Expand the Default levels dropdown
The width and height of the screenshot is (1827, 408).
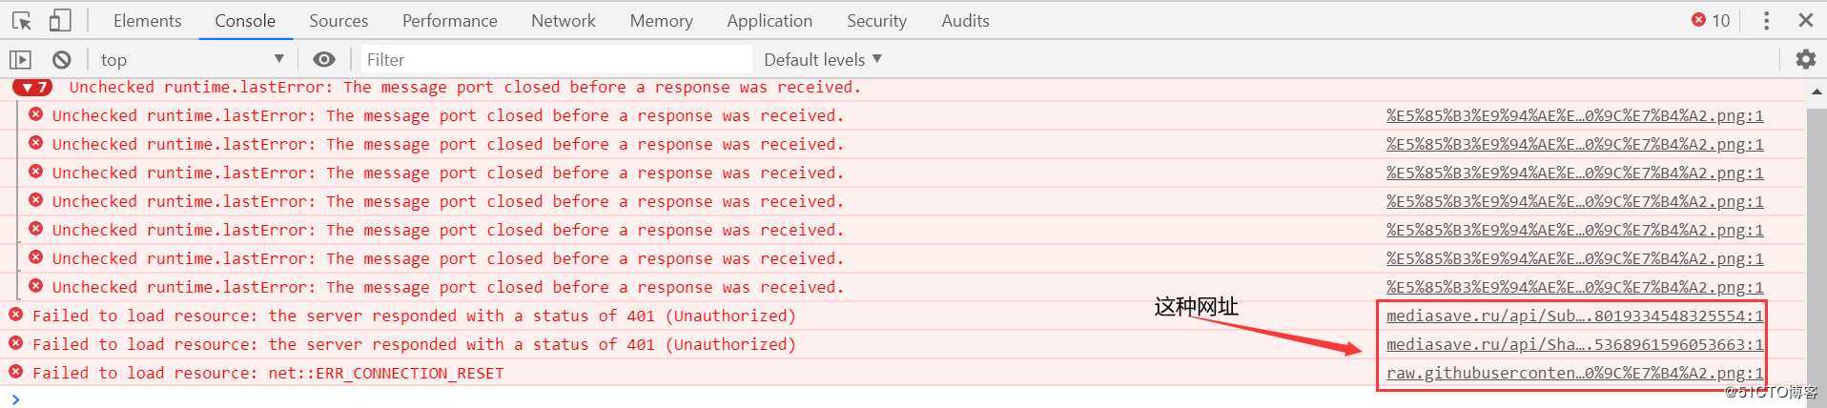click(822, 59)
